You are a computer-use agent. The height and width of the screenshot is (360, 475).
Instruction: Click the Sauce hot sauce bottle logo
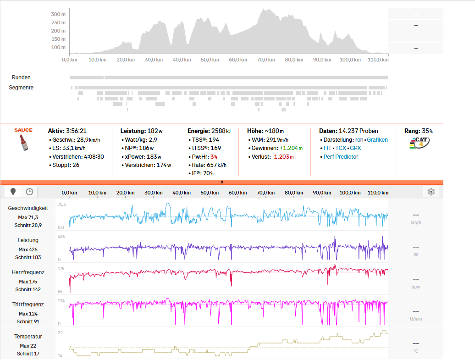tap(23, 140)
